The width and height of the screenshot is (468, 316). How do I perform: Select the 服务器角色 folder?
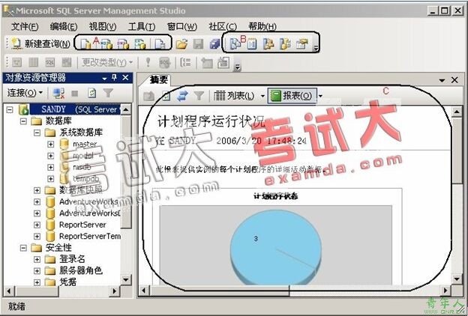(81, 270)
